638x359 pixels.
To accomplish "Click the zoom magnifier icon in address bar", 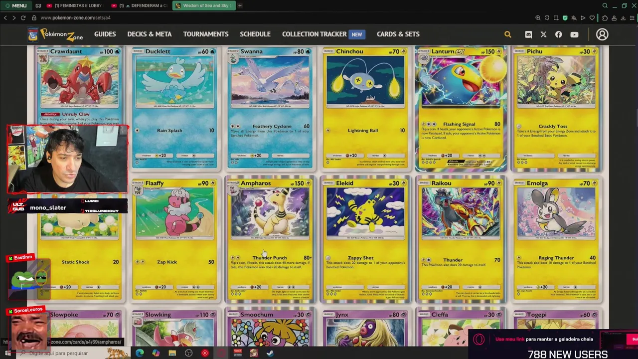I will 538,18.
